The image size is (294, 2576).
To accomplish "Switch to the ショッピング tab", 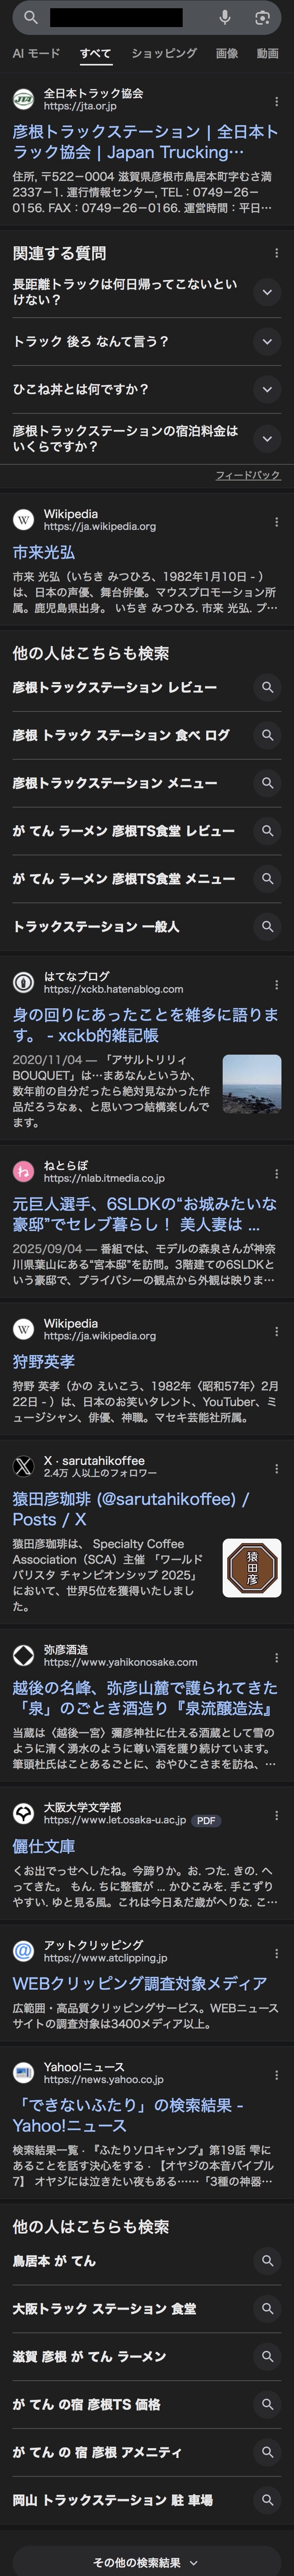I will click(164, 53).
